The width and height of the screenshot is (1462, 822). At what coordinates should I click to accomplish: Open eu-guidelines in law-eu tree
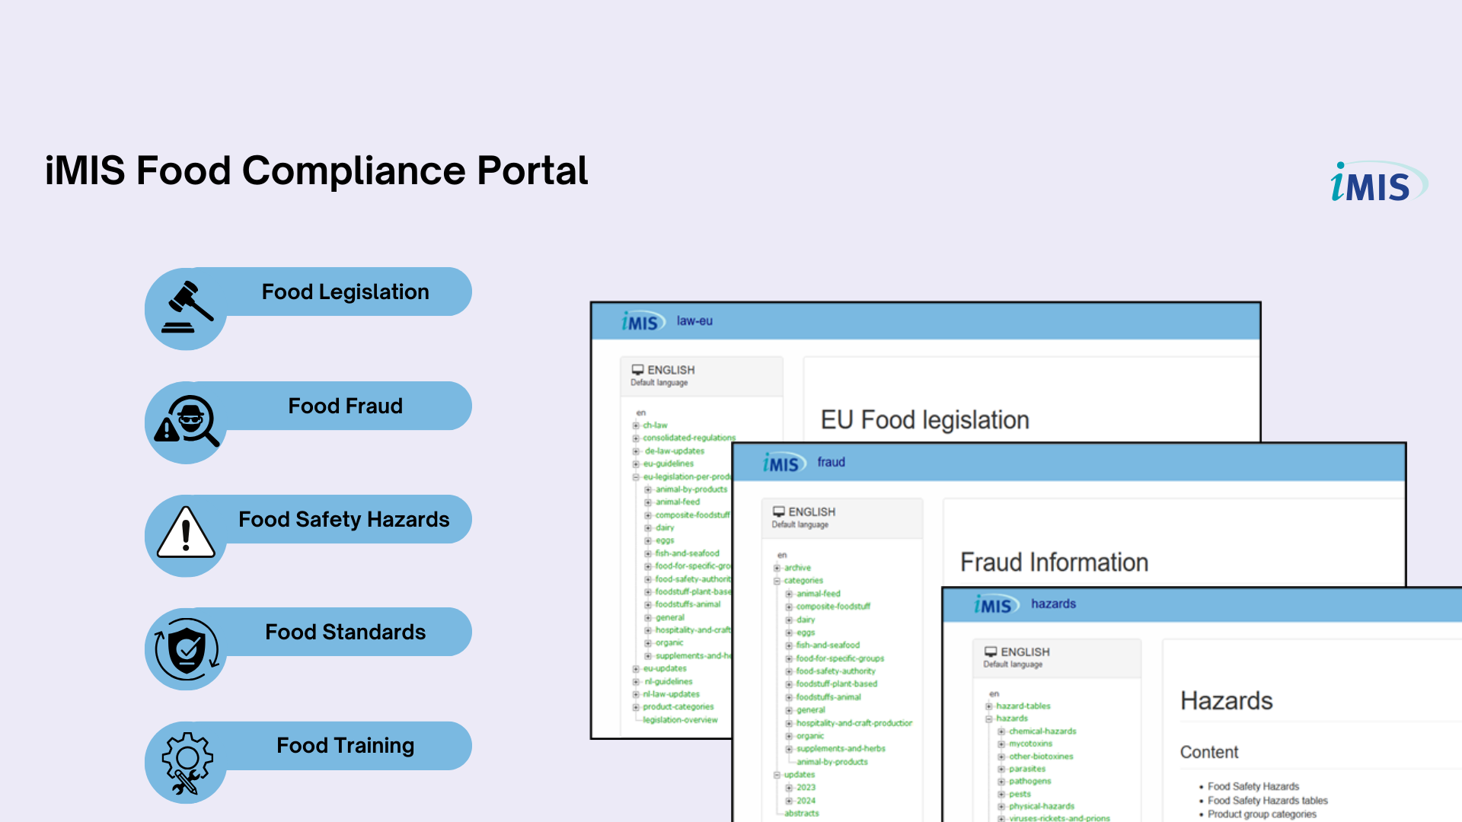669,464
